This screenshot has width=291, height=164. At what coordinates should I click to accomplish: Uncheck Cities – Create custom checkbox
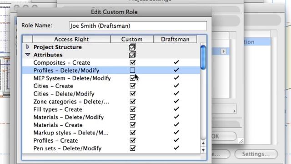click(132, 86)
